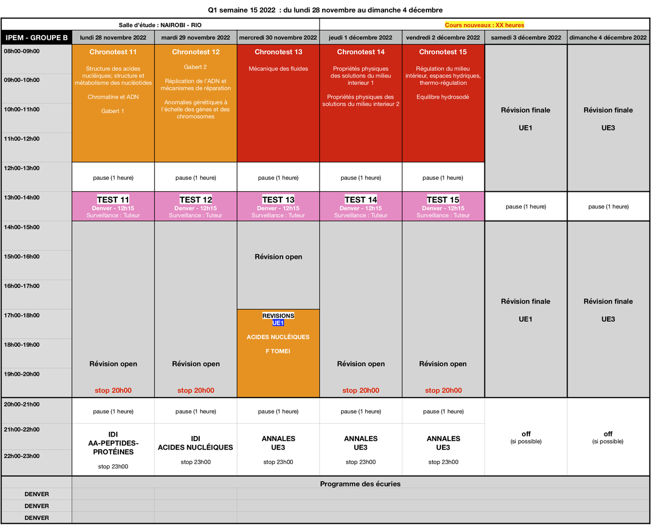Click Monday noon pause (1 heure) cell
The height and width of the screenshot is (525, 651).
(x=113, y=177)
